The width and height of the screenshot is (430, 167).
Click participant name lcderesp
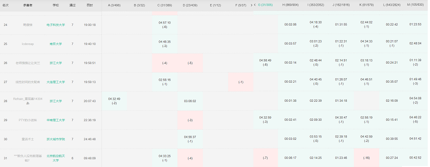(28, 44)
